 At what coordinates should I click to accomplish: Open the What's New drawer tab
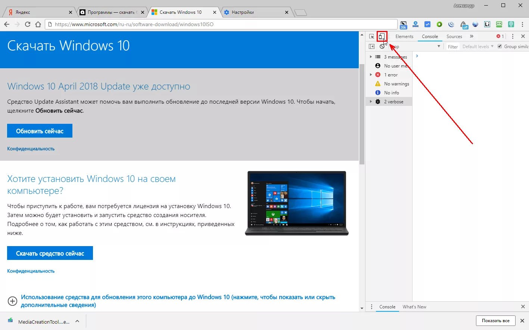(414, 307)
